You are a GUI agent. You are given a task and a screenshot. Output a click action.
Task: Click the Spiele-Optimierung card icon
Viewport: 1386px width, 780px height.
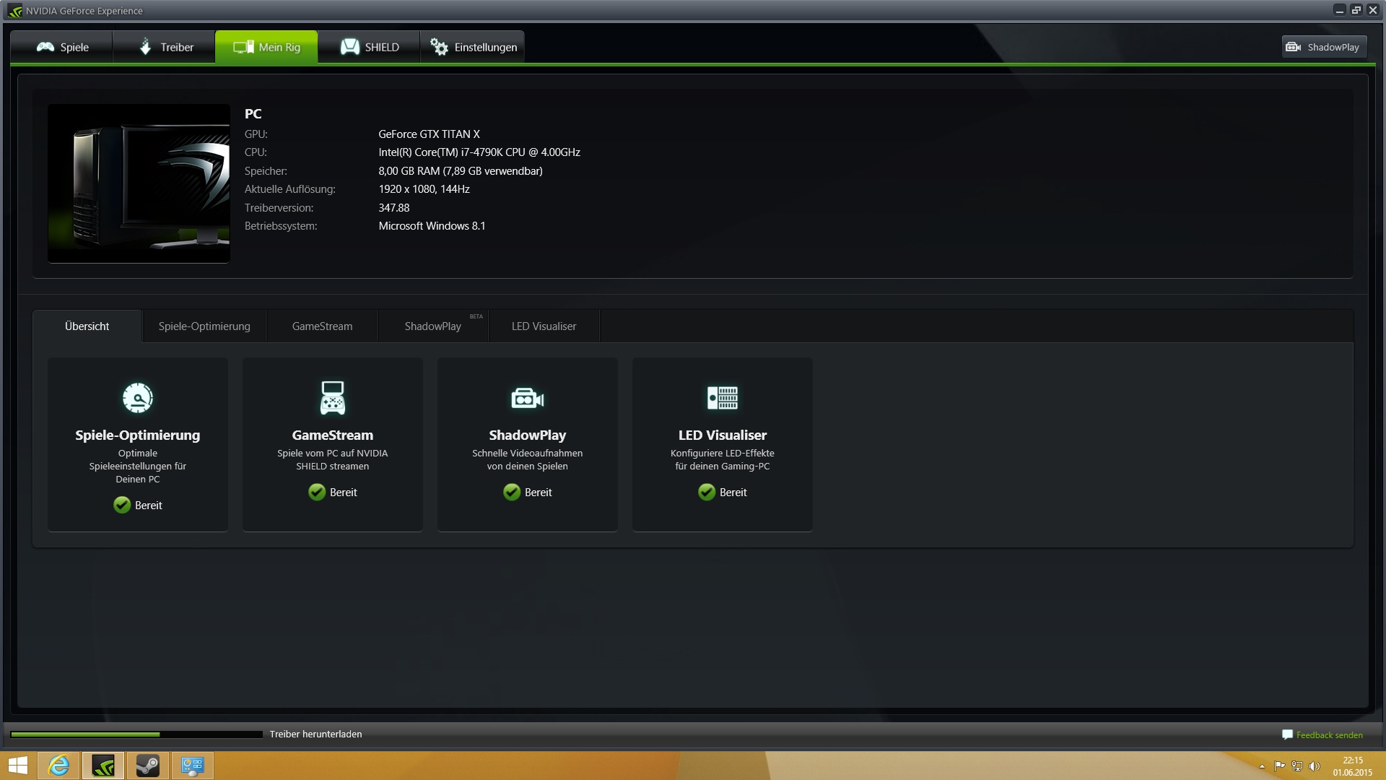click(138, 398)
